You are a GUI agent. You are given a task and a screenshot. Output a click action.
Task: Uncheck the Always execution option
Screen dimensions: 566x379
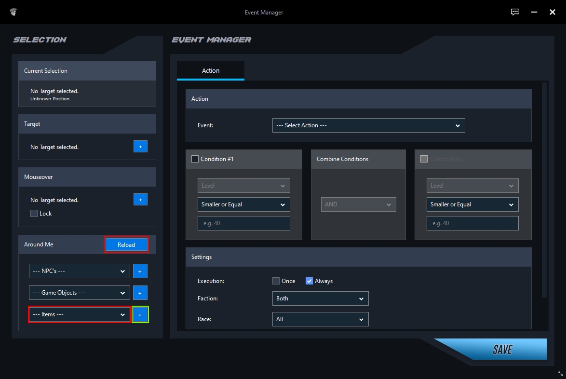310,281
